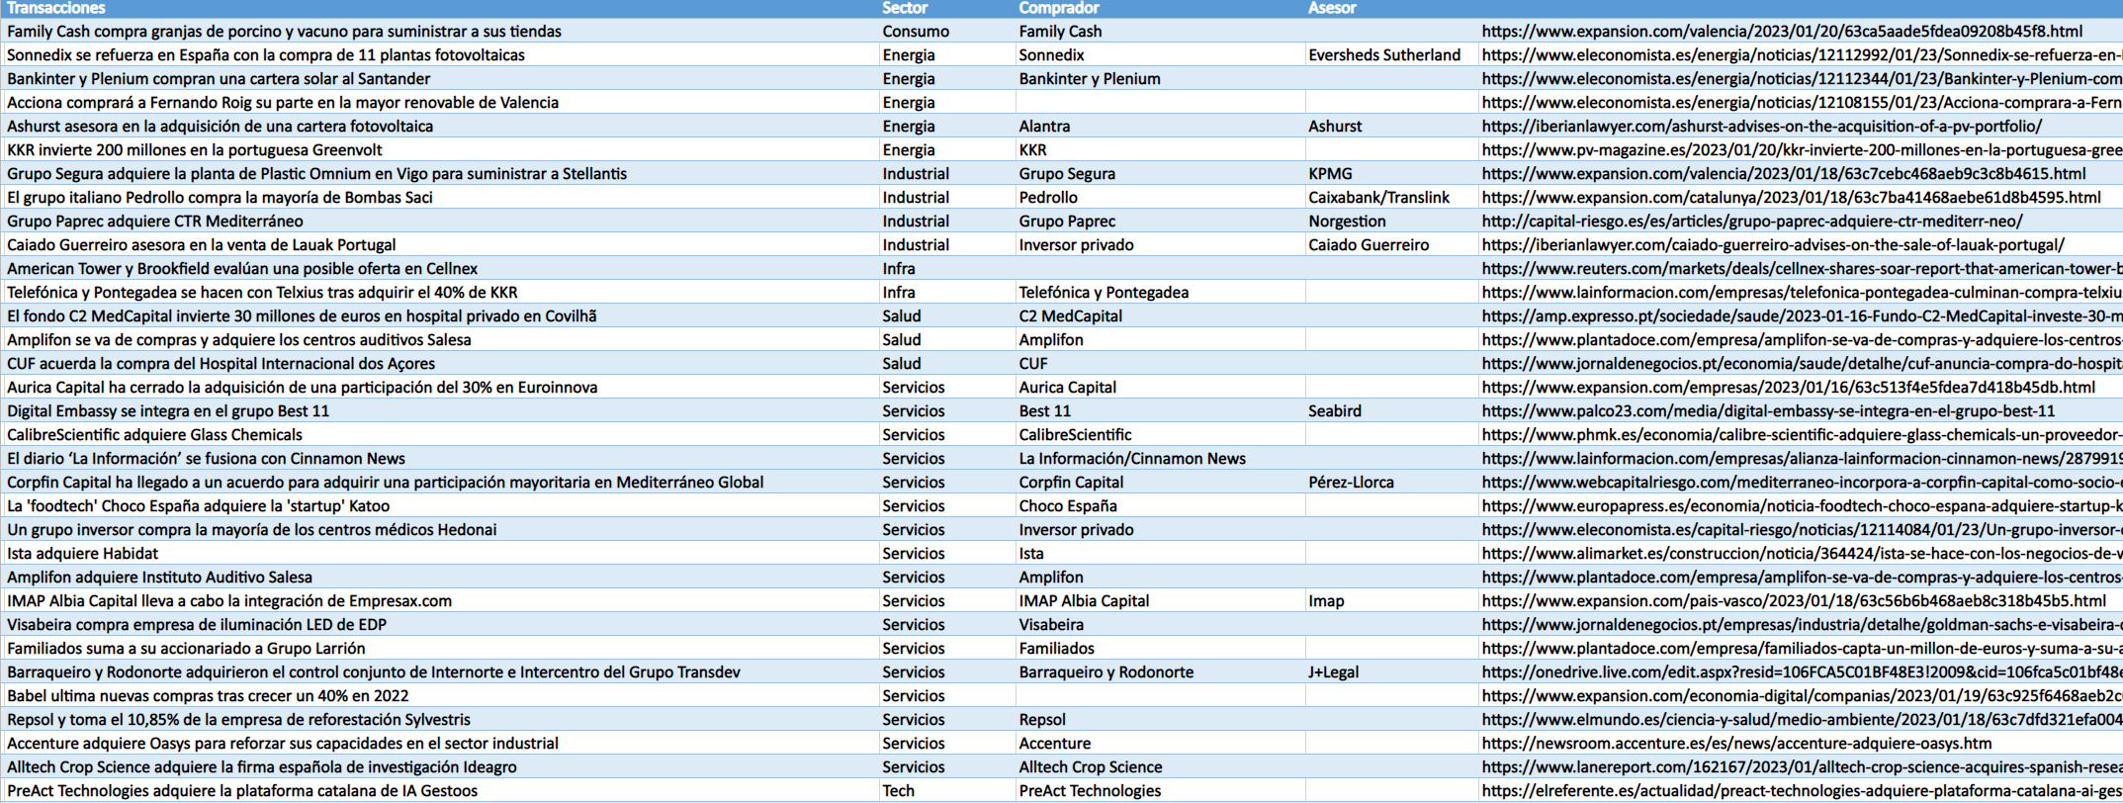
Task: Select the 'C2 MedCapital' buyer cell
Action: pyautogui.click(x=1159, y=316)
